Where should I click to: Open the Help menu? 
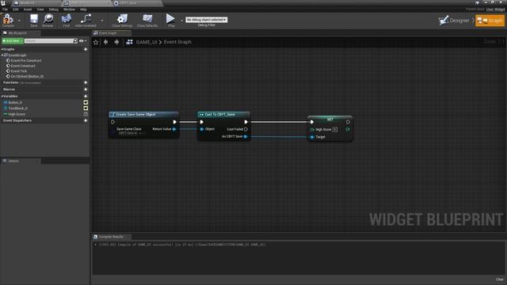[x=83, y=9]
